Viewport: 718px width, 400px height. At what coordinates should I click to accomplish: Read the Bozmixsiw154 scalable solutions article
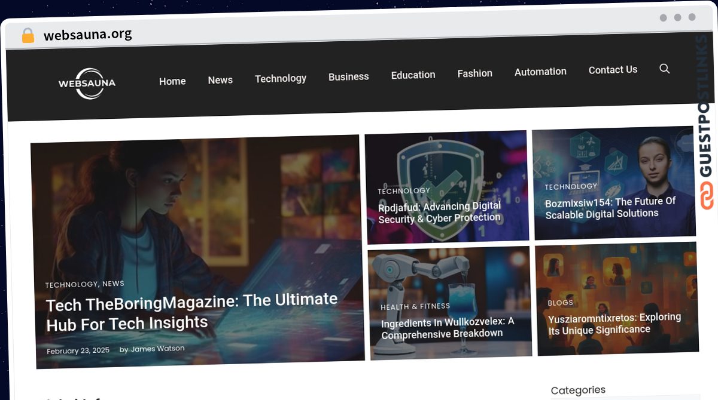point(610,208)
